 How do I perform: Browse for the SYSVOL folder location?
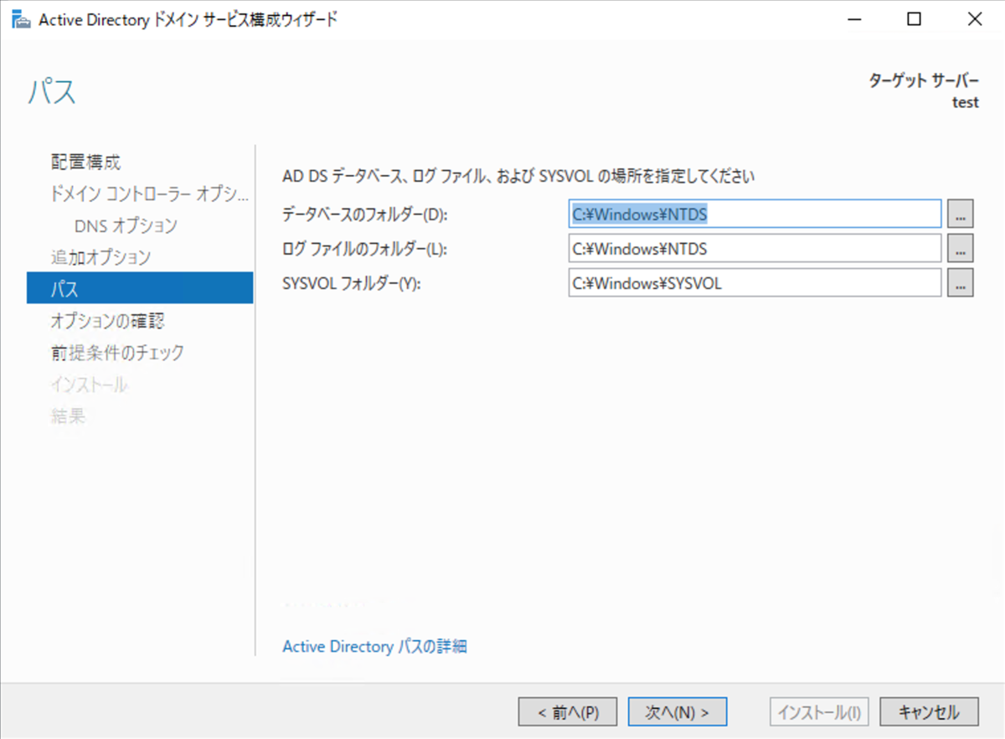pos(960,283)
